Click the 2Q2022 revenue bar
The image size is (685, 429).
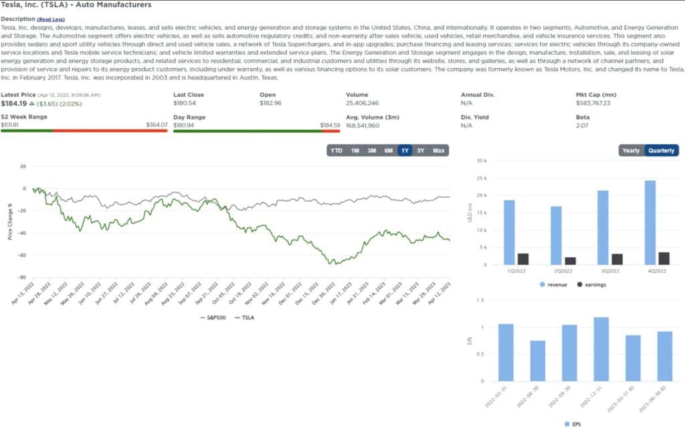click(x=556, y=236)
